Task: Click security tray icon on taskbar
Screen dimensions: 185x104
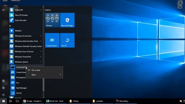Action: (x=181, y=101)
